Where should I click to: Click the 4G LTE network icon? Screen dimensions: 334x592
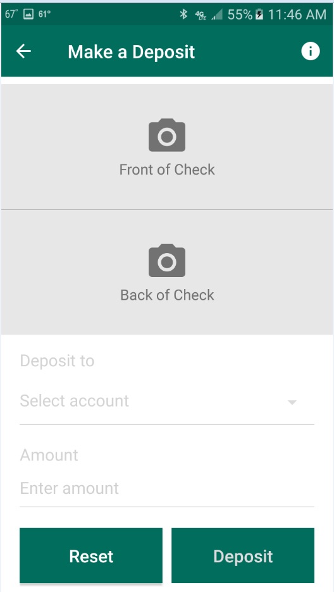click(x=201, y=15)
